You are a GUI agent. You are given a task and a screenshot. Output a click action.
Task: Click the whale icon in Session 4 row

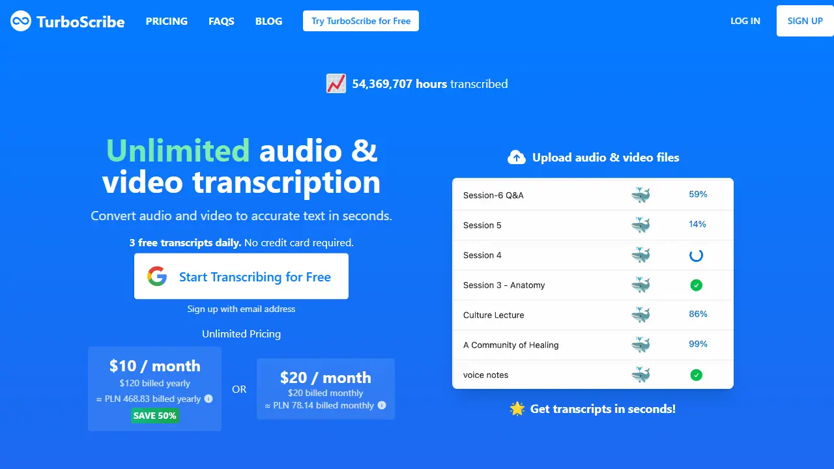tap(641, 255)
